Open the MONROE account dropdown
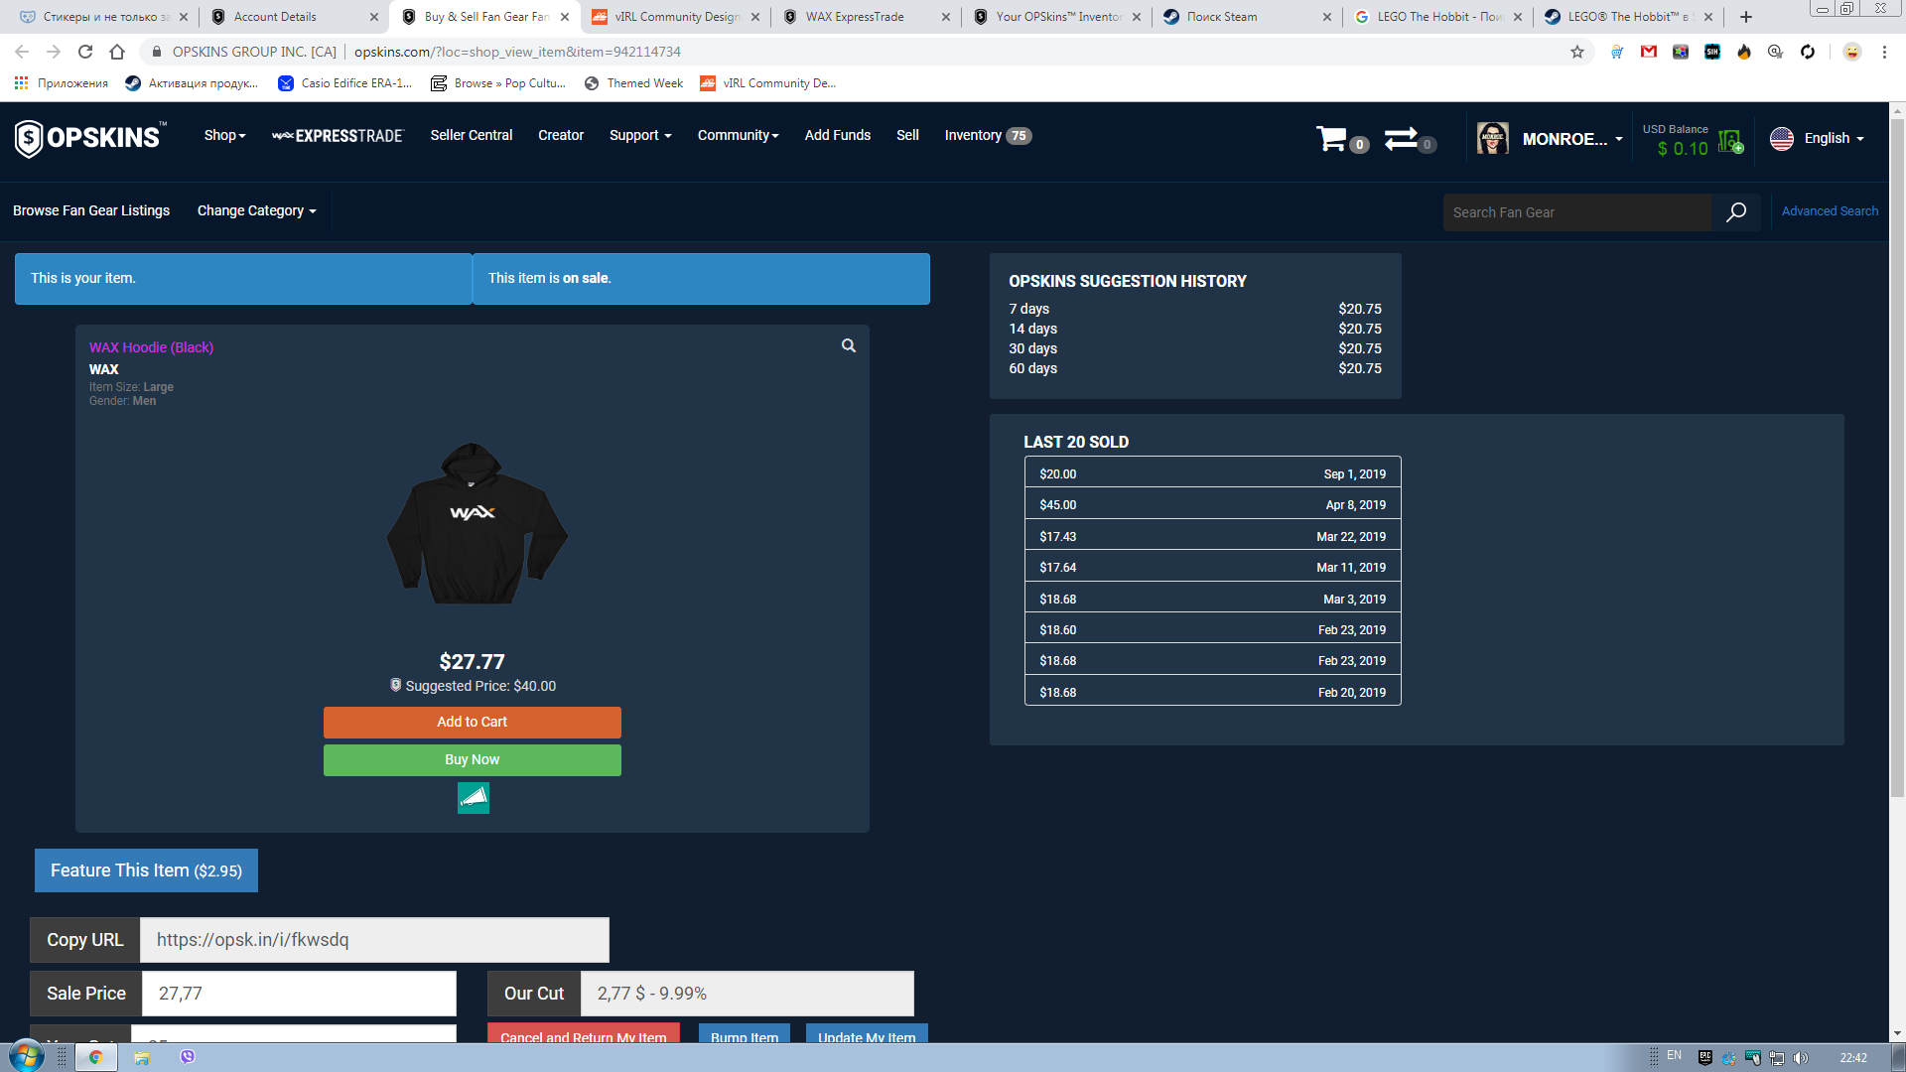Screen dimensions: 1906x1072 tap(1572, 139)
